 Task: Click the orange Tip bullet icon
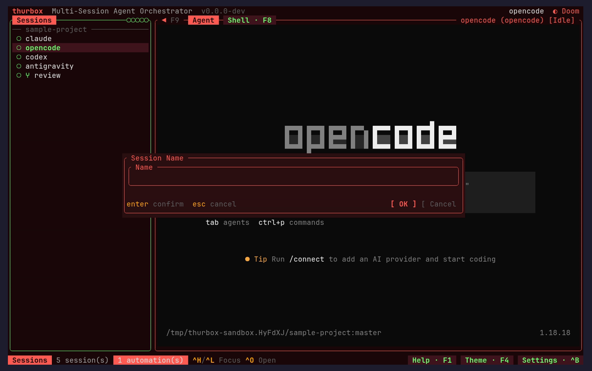247,259
